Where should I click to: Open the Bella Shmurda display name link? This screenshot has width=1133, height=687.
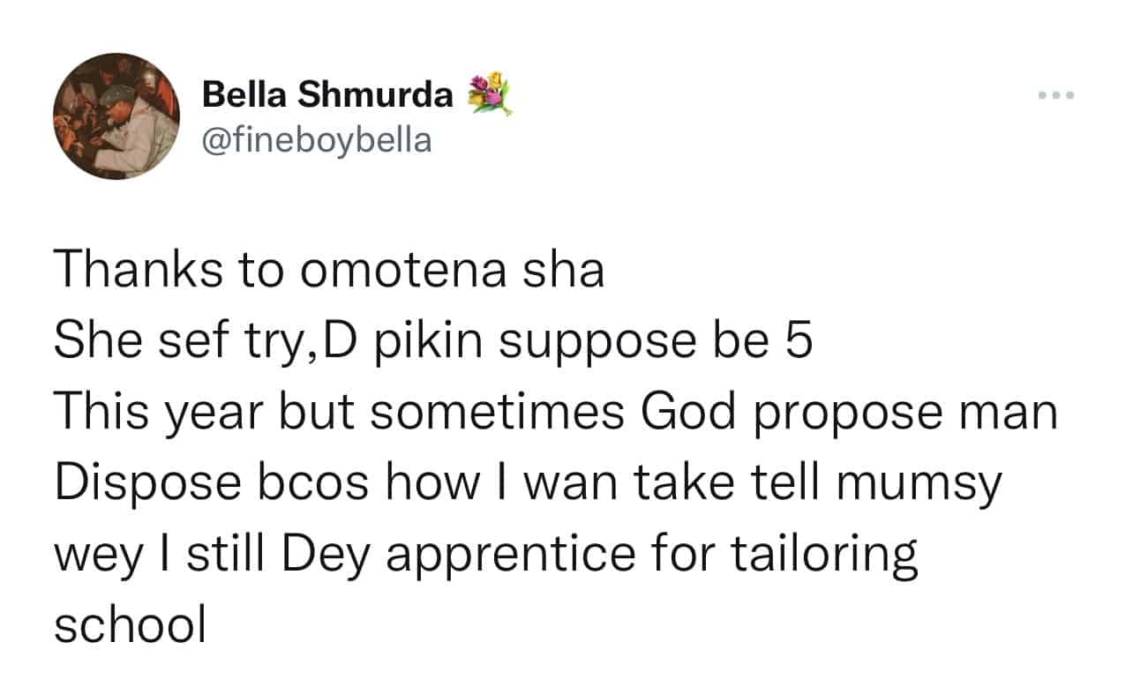[327, 95]
